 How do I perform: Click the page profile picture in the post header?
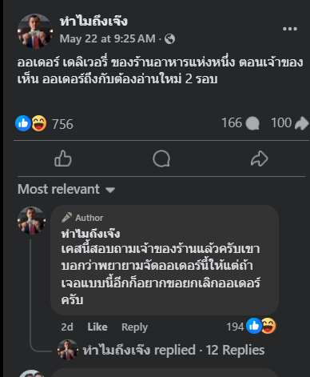coord(35,31)
